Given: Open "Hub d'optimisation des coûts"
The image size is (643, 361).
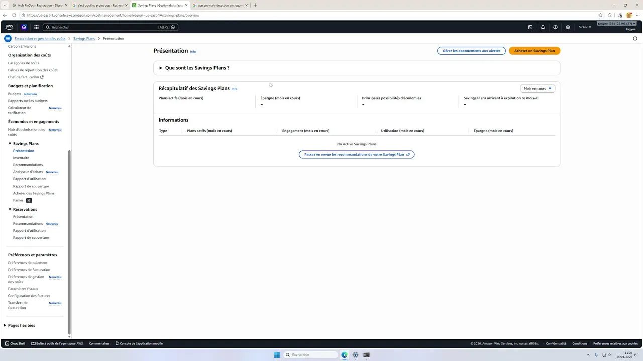Looking at the screenshot, I should tap(27, 132).
